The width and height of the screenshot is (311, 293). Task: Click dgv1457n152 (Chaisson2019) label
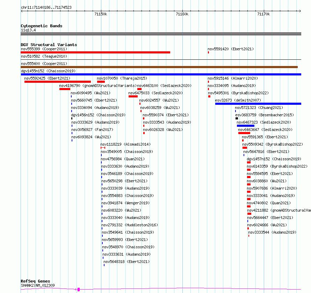(x=274, y=159)
